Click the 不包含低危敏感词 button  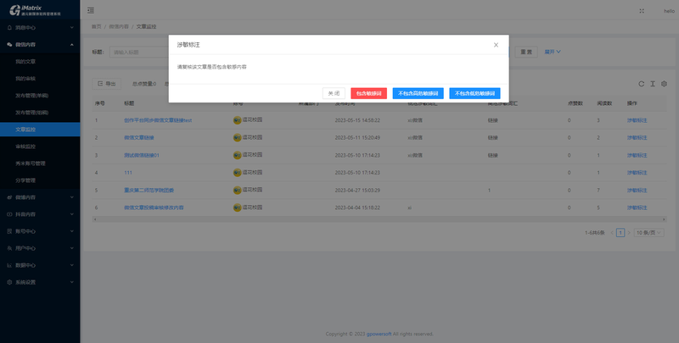(474, 93)
